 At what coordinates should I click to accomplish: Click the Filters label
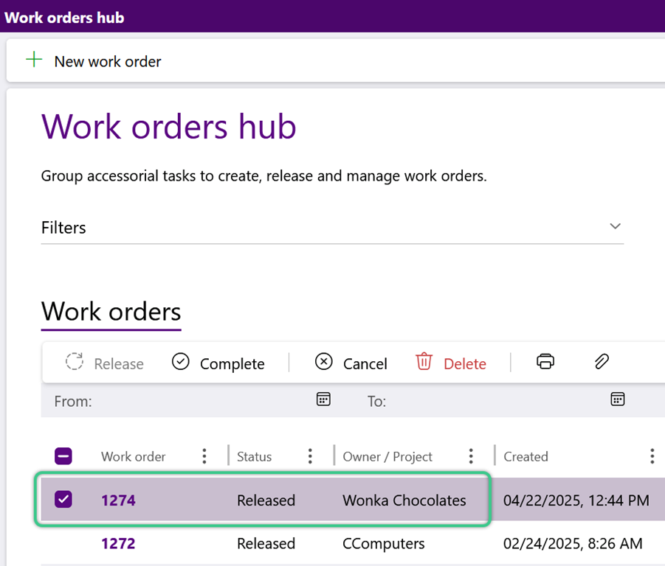[x=63, y=228]
